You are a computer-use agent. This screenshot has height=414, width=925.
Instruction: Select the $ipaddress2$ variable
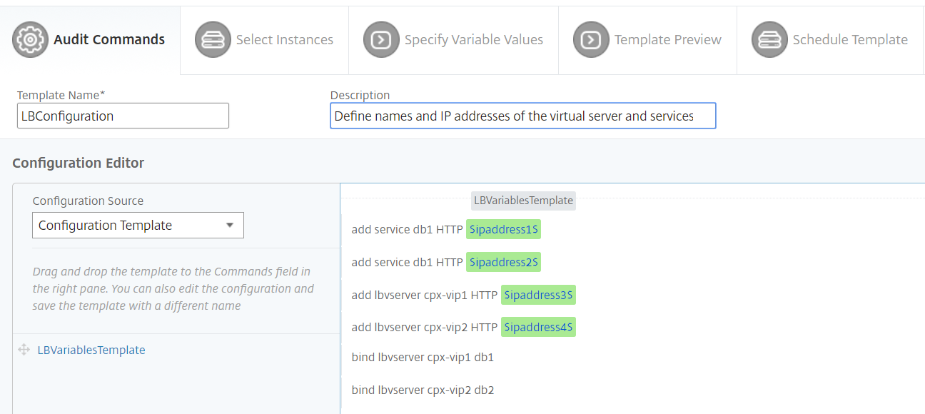[x=504, y=262]
